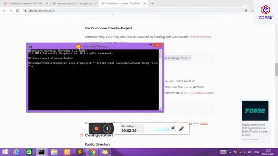Click the browser page vertical scrollbar
The height and width of the screenshot is (156, 278).
coord(276,70)
